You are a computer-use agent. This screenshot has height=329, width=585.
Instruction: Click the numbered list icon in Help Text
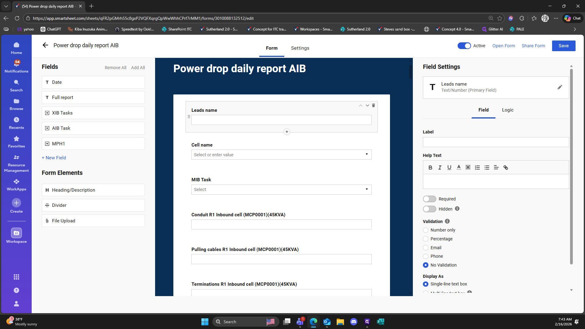coord(477,168)
